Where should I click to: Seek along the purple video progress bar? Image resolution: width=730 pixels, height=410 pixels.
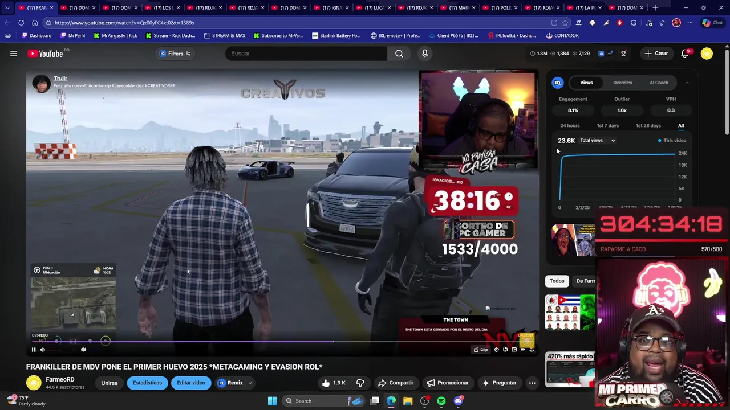279,342
